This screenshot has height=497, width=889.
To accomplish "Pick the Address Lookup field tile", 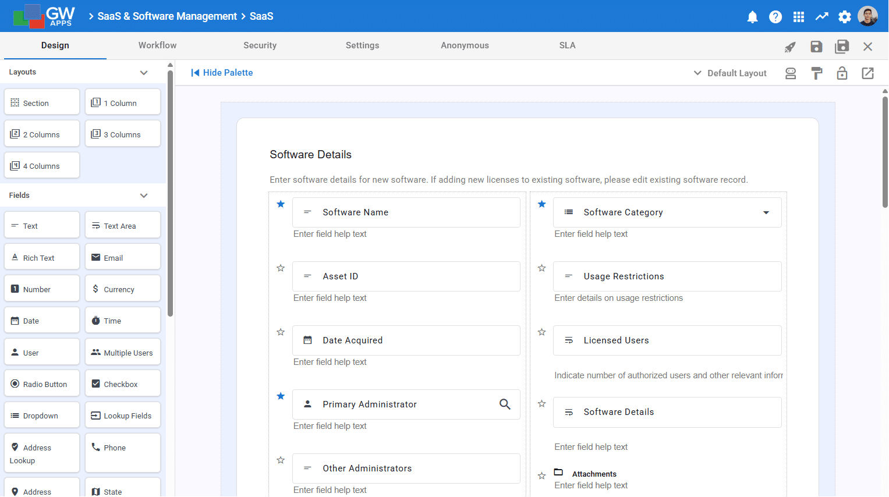I will [x=42, y=453].
